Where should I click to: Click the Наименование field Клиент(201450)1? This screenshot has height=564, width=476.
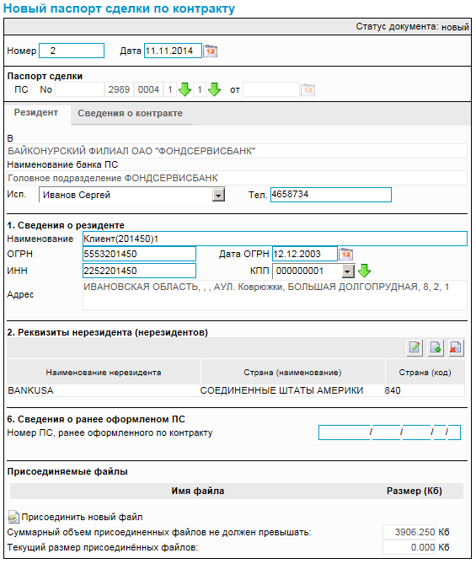coord(275,239)
